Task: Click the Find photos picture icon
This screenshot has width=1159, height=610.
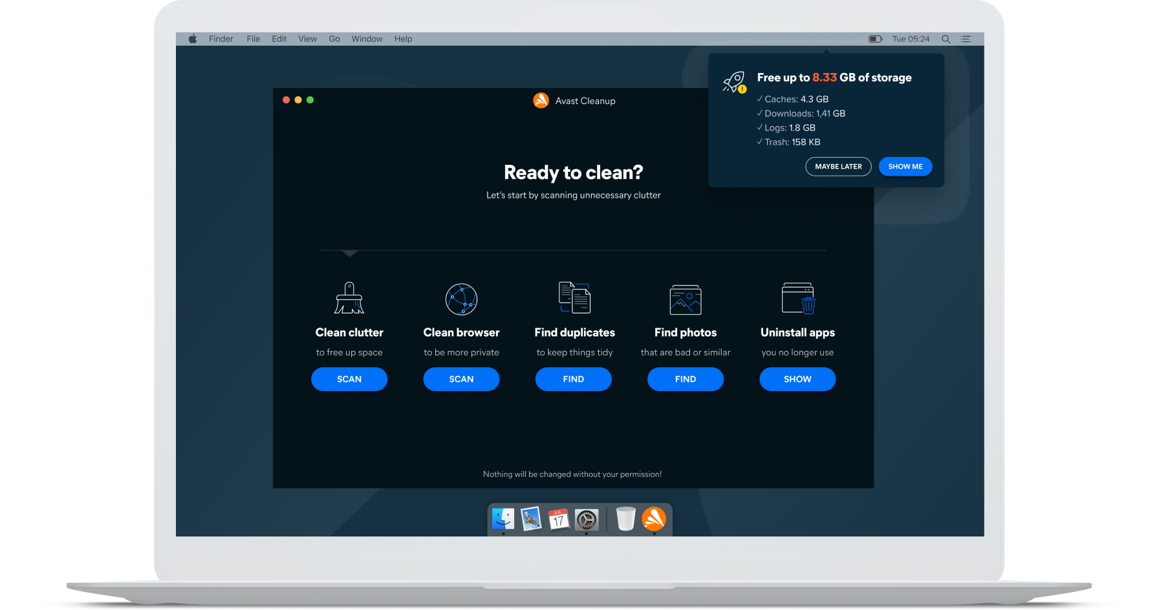Action: click(686, 300)
